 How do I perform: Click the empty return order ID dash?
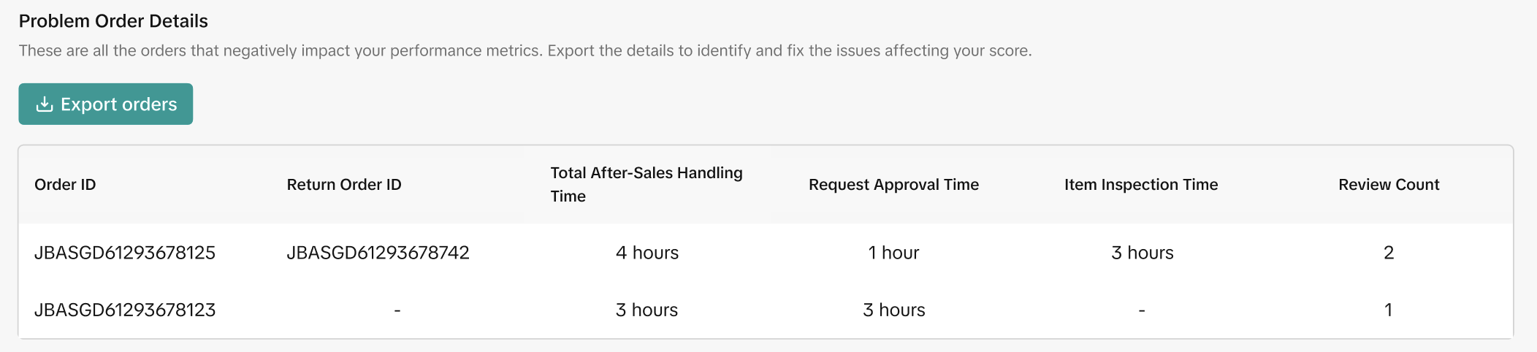(x=397, y=310)
